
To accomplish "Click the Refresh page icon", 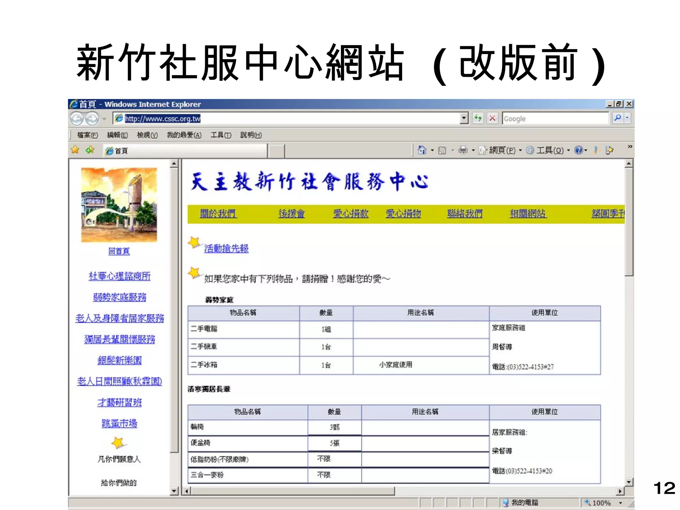I will 478,118.
